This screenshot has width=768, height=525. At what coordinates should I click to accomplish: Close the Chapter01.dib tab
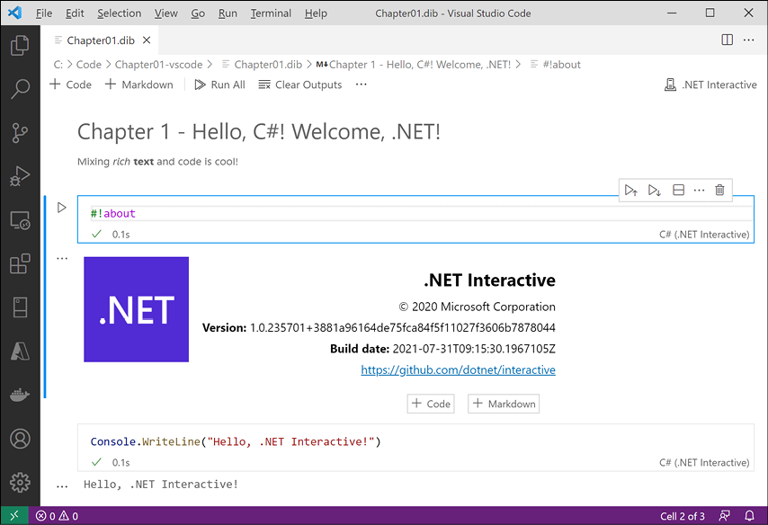point(147,40)
